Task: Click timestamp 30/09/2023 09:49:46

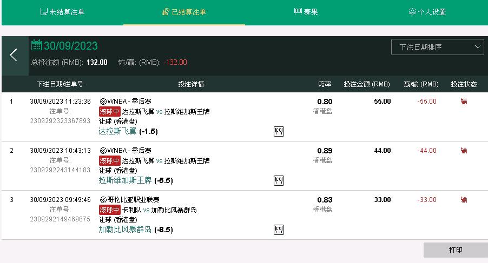Action: click(61, 199)
